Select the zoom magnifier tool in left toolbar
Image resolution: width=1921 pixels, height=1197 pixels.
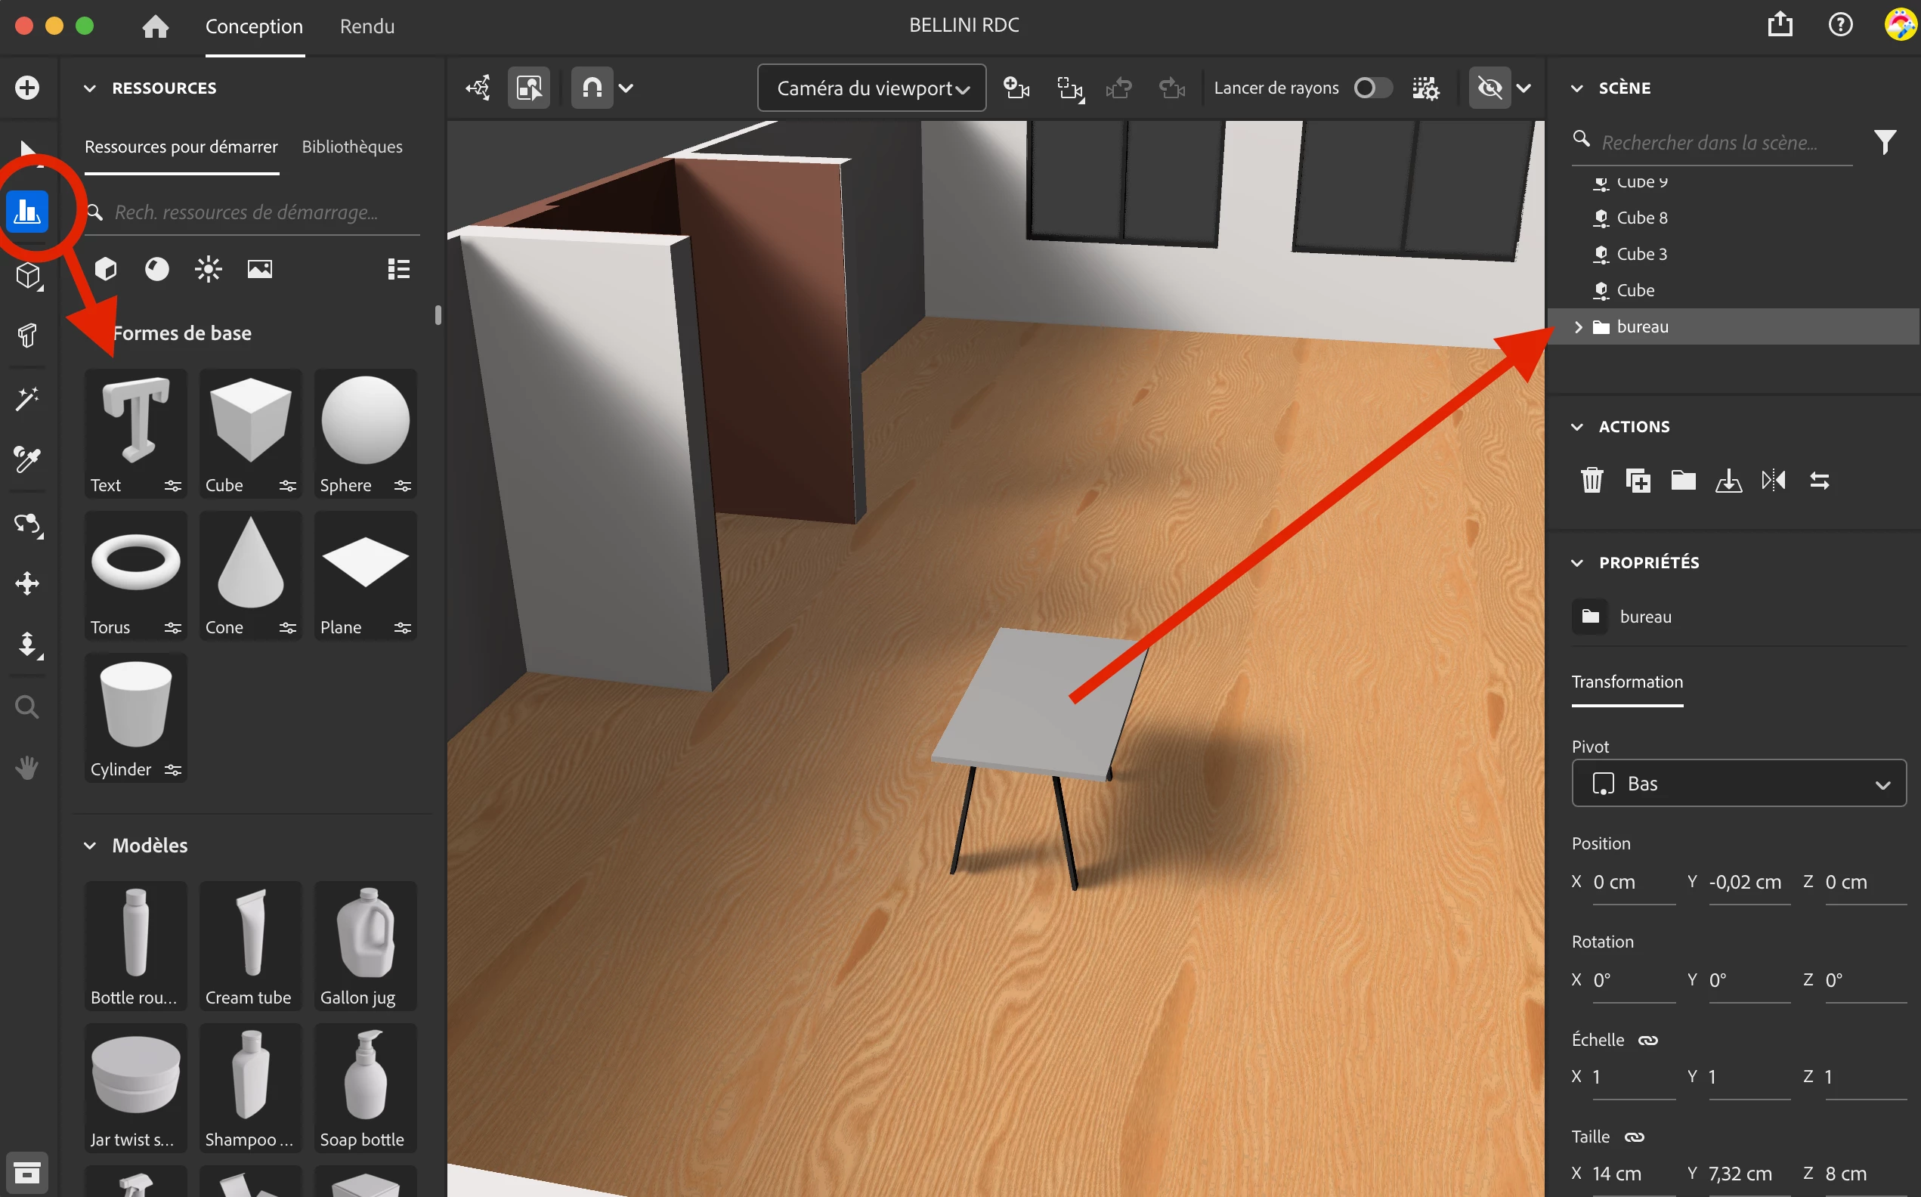[x=27, y=707]
